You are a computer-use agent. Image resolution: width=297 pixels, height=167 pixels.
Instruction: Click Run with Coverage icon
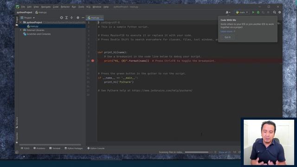tap(263, 13)
